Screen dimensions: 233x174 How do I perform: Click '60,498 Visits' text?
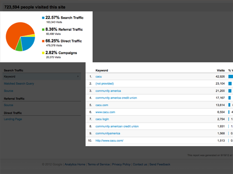pos(53,34)
